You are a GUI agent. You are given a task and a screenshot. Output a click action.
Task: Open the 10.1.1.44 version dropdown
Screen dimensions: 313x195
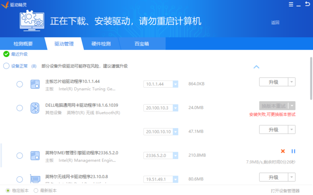pos(175,84)
